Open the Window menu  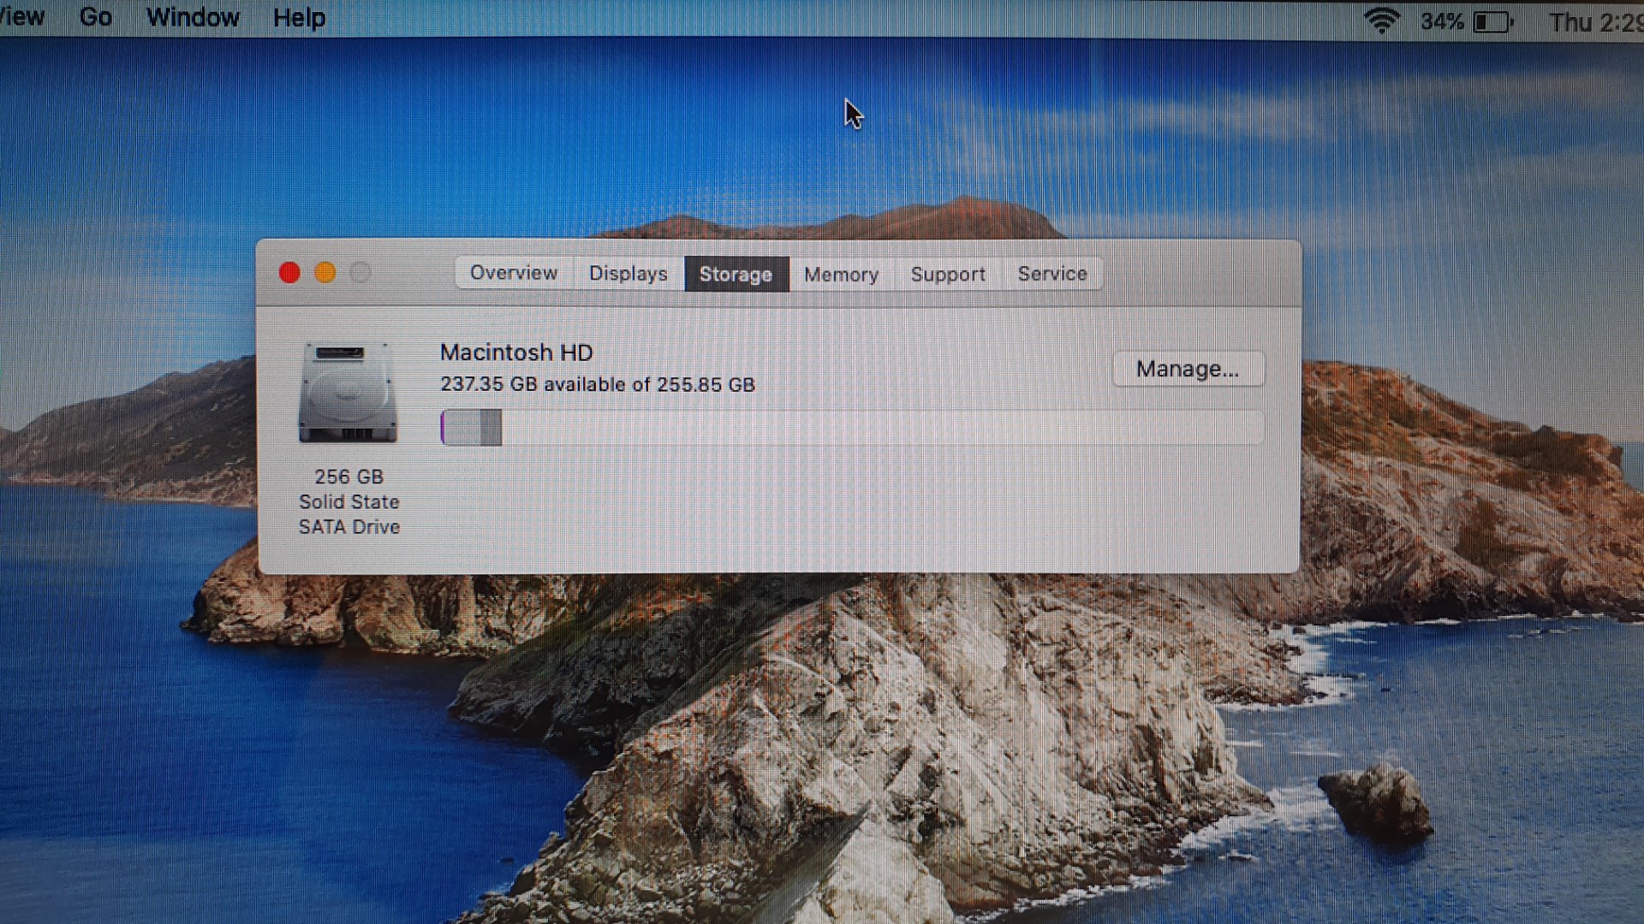(193, 17)
